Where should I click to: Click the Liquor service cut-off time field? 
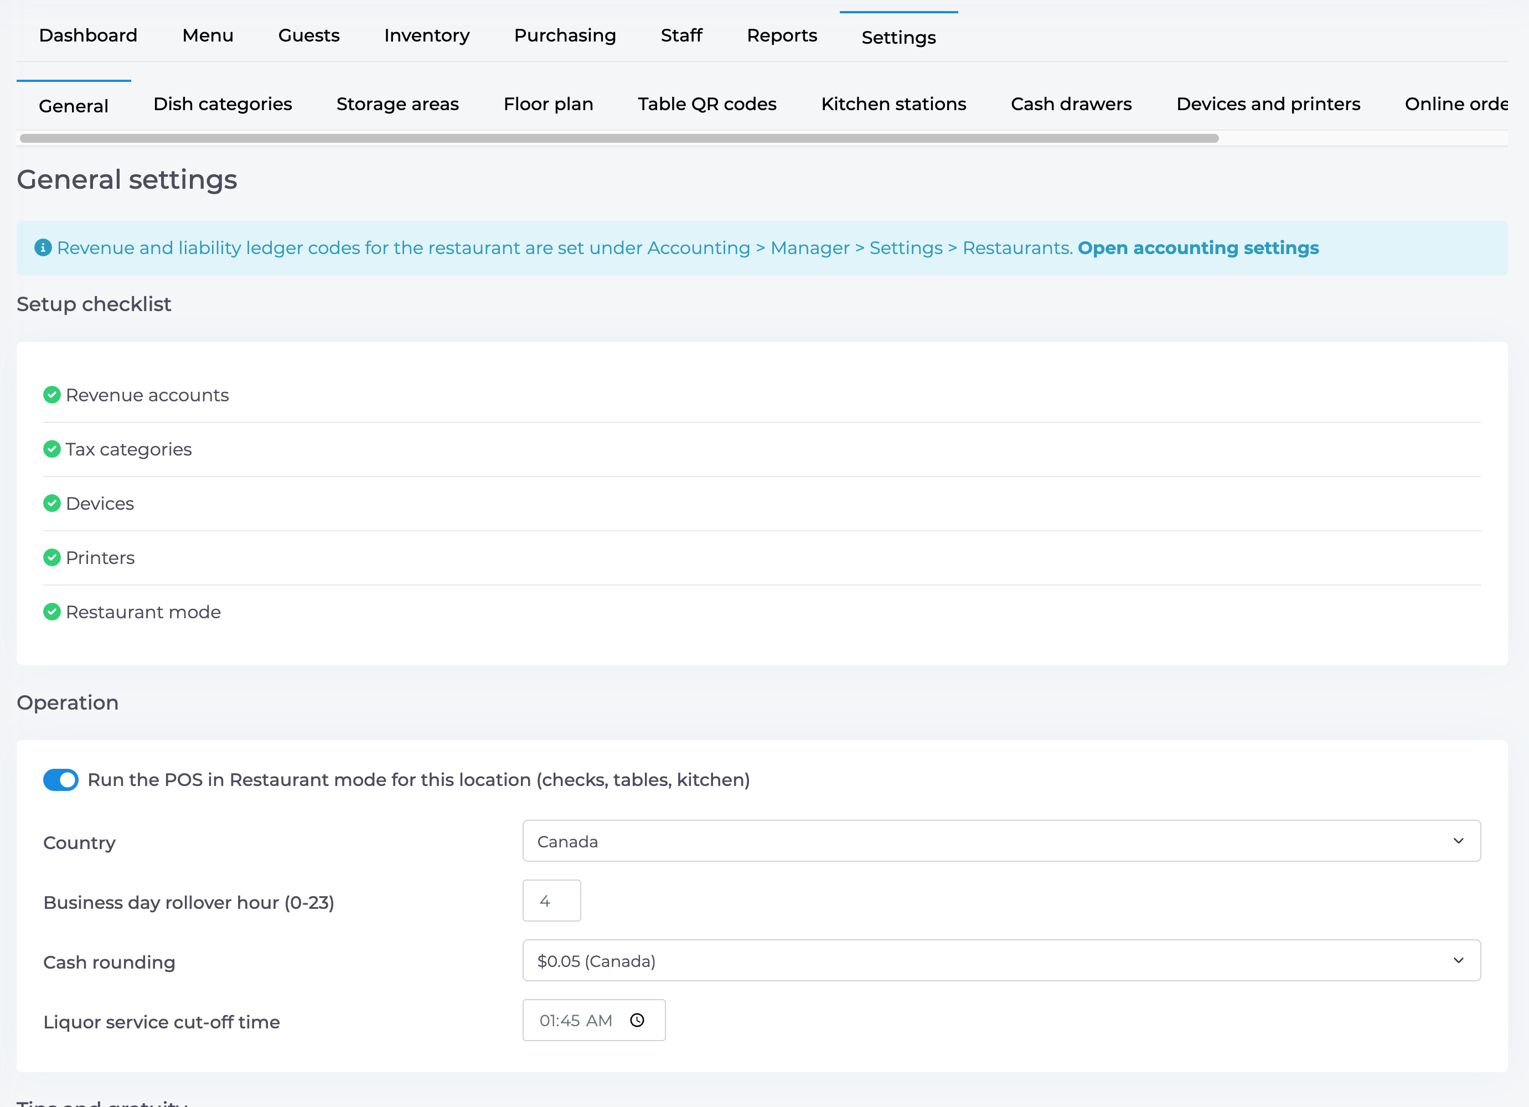[x=594, y=1021]
